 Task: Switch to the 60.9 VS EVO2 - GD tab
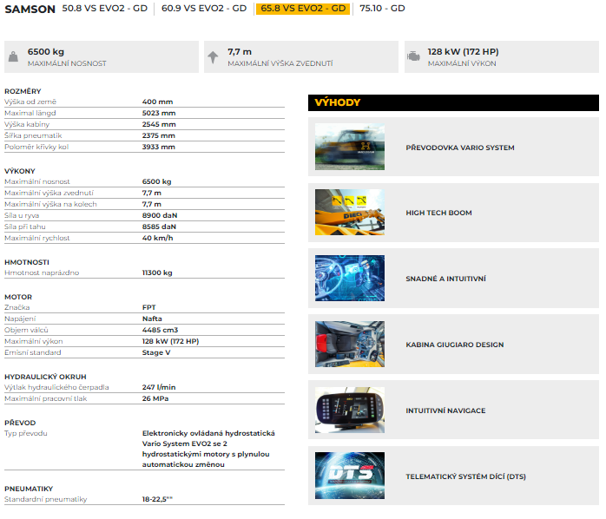click(204, 9)
